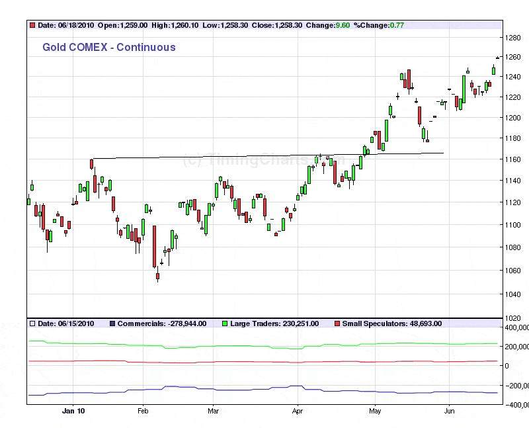Pick the May label on the time axis
This screenshot has height=428, width=529.
coord(374,411)
